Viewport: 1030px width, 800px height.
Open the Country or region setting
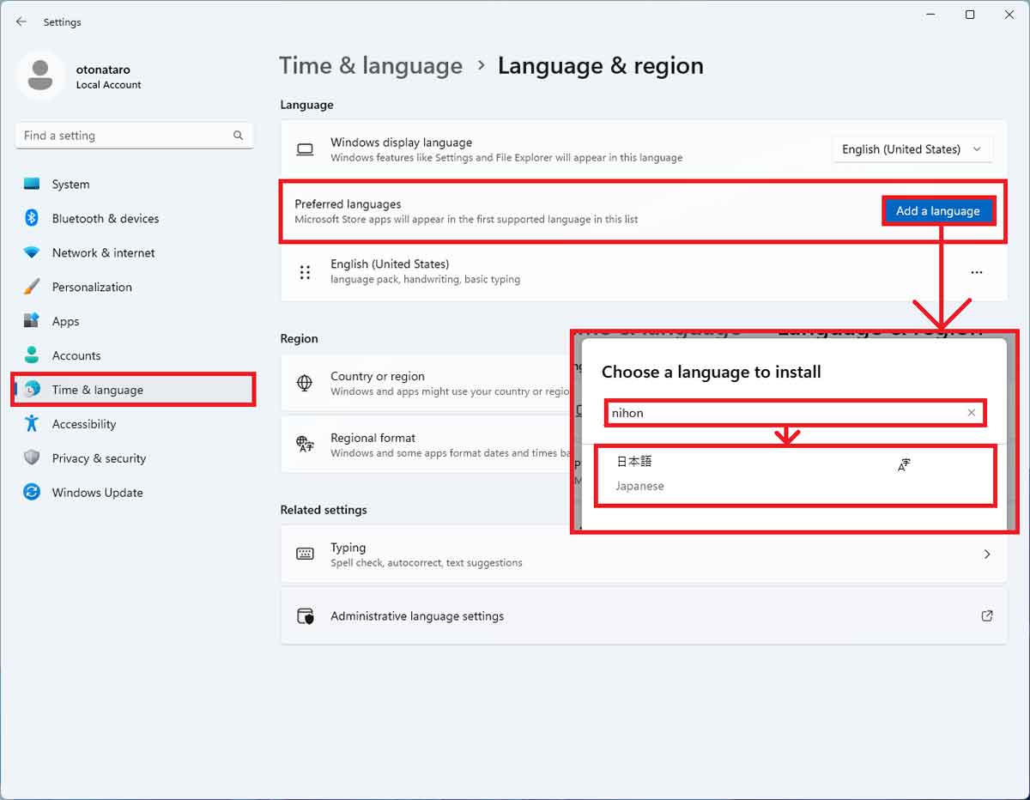click(x=427, y=383)
